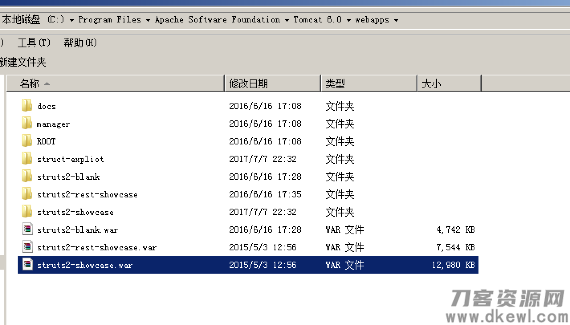
Task: Click the struts2-showcase folder icon
Action: pos(27,211)
